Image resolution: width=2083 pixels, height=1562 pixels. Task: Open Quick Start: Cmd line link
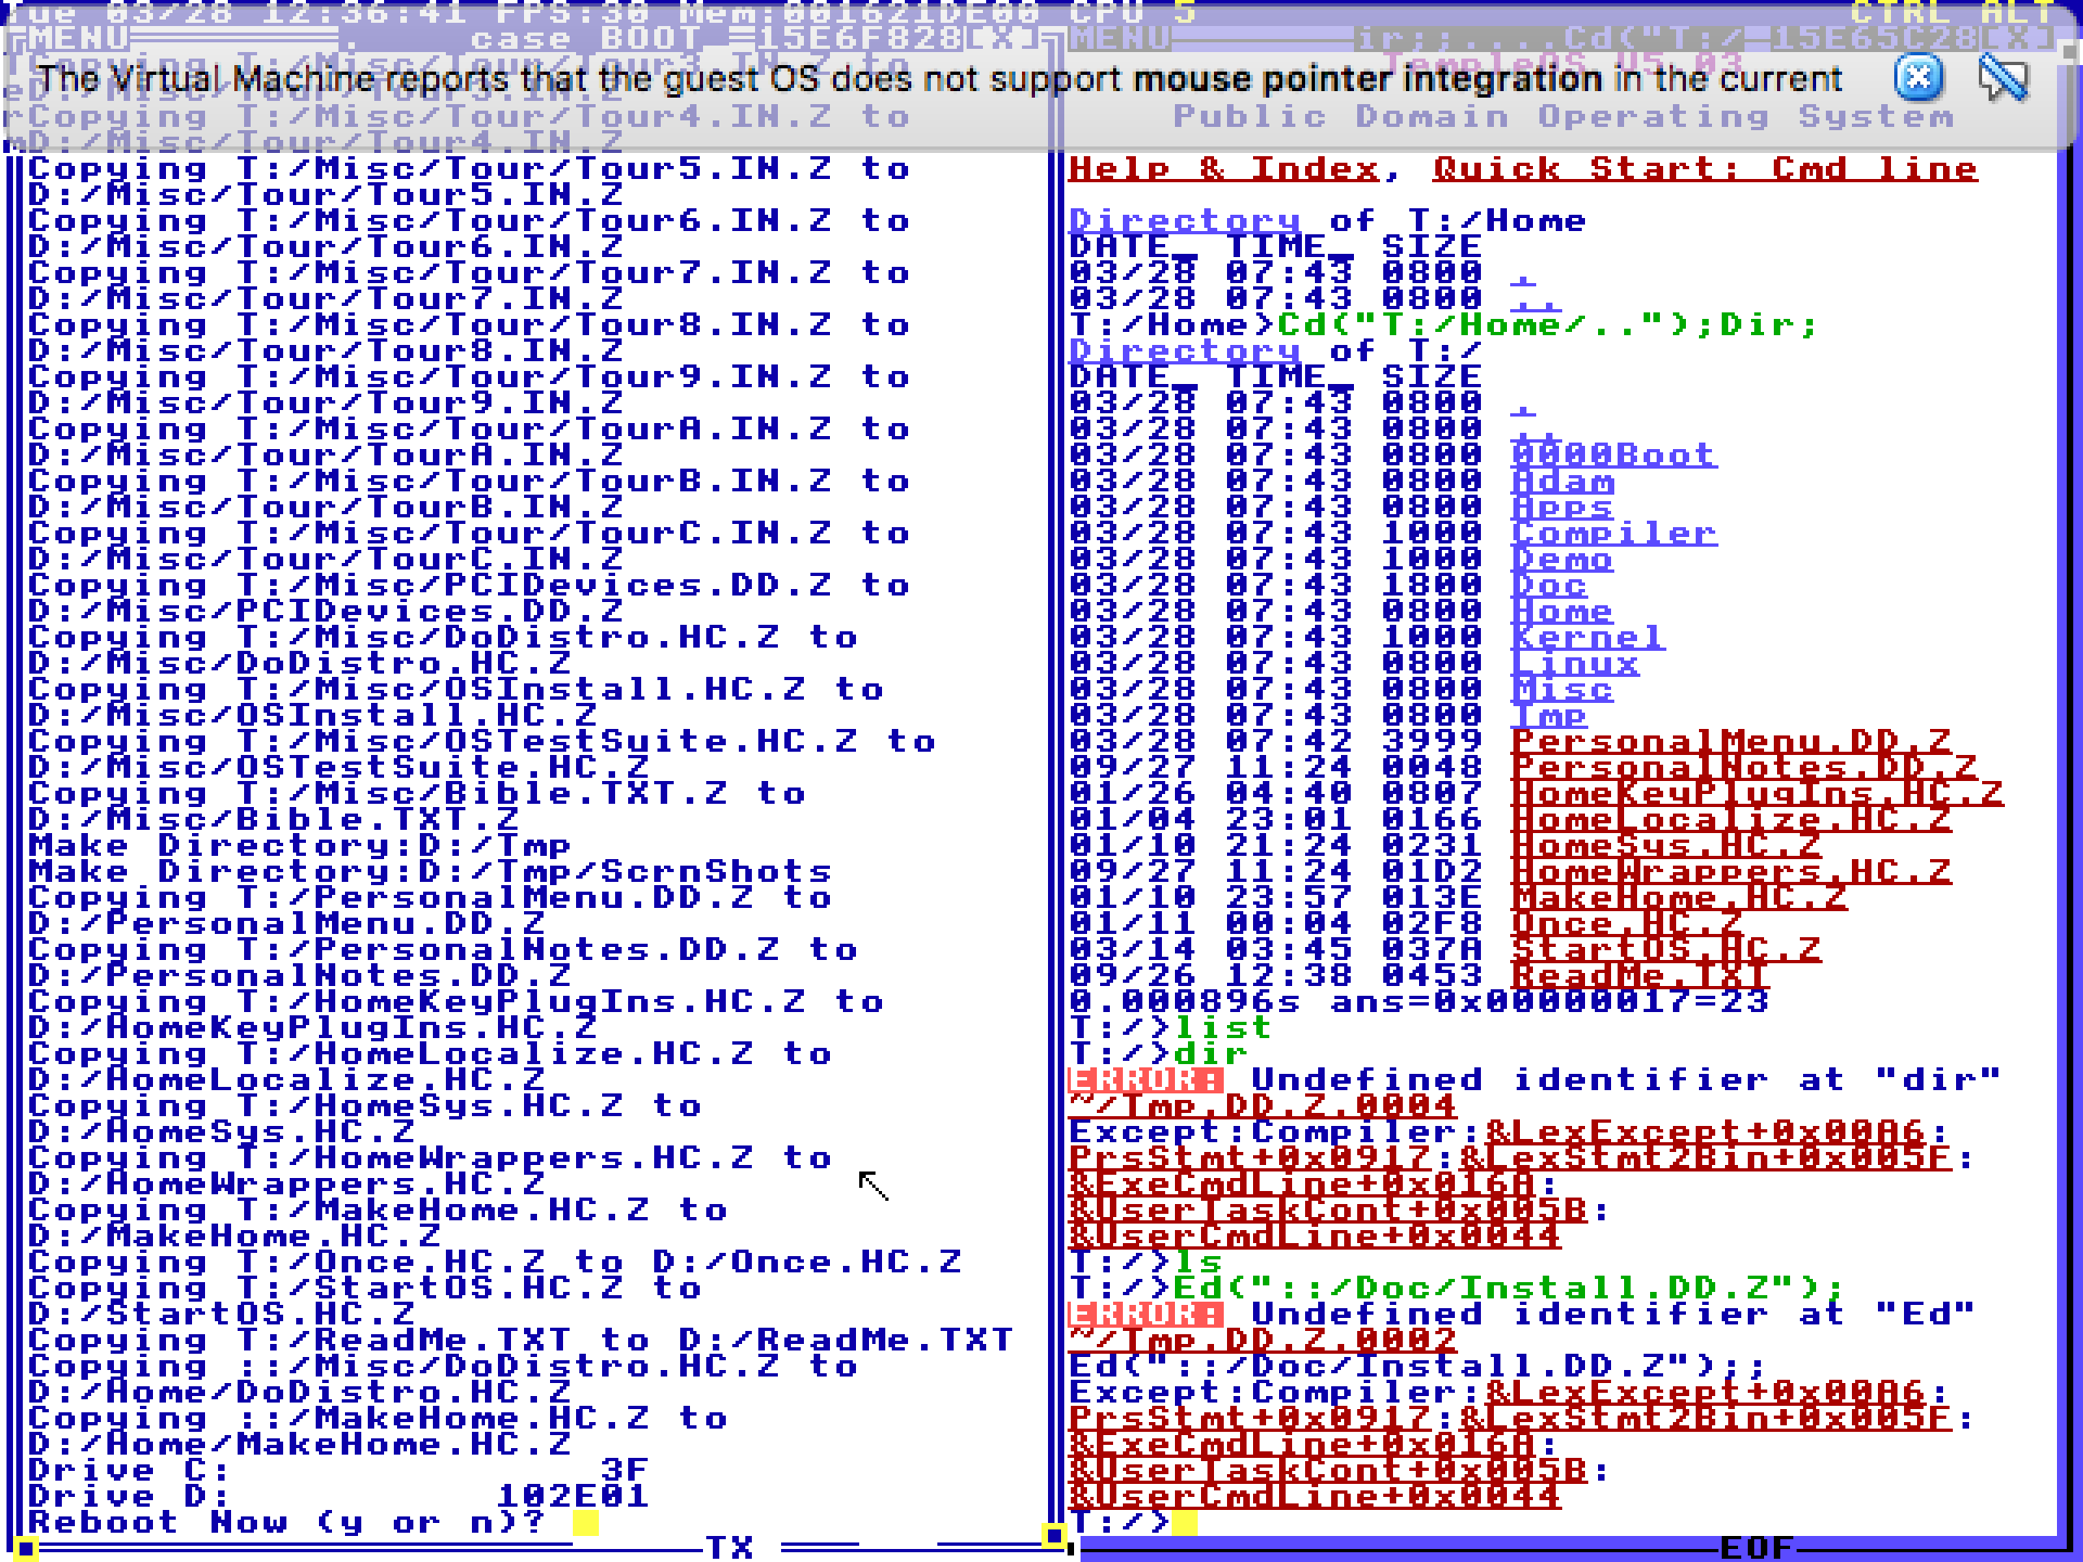[x=1705, y=169]
